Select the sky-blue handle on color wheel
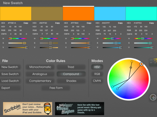 pos(117,89)
